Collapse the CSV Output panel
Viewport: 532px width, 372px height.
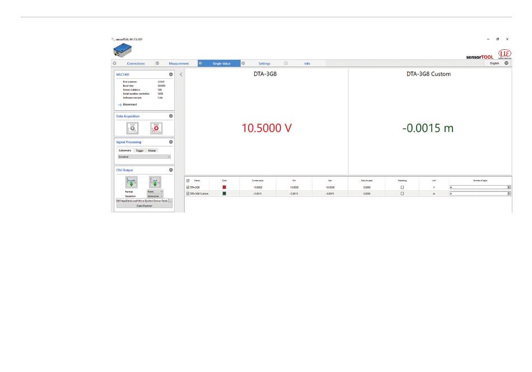171,170
